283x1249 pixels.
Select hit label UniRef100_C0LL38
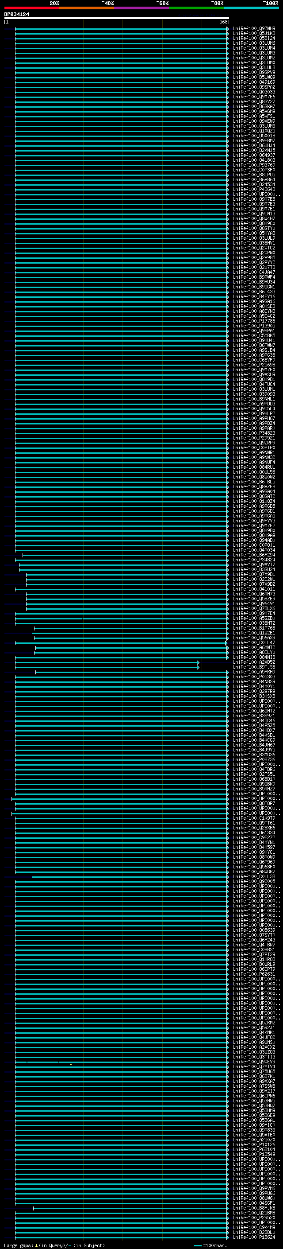point(254,877)
